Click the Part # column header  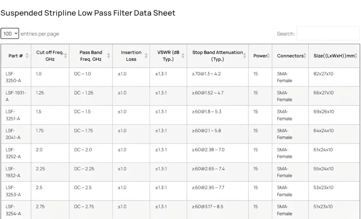tap(16, 56)
